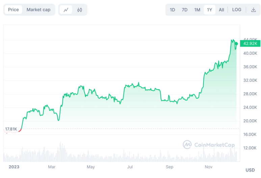Viewport: 261px width, 178px height.
Task: Switch to candlestick chart view
Action: point(80,10)
